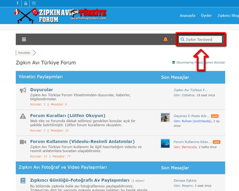
Task: Click the magnifier search icon
Action: pyautogui.click(x=182, y=39)
